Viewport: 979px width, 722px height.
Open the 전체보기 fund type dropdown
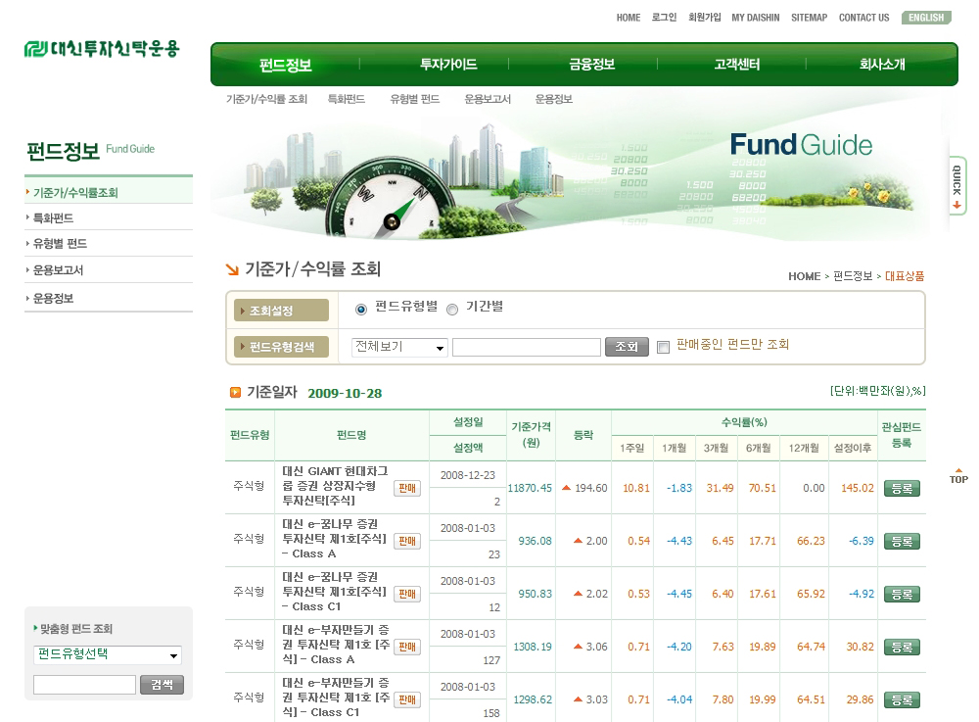pos(399,348)
